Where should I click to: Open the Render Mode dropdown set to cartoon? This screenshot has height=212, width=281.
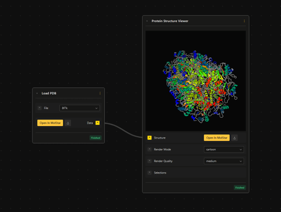pyautogui.click(x=224, y=150)
